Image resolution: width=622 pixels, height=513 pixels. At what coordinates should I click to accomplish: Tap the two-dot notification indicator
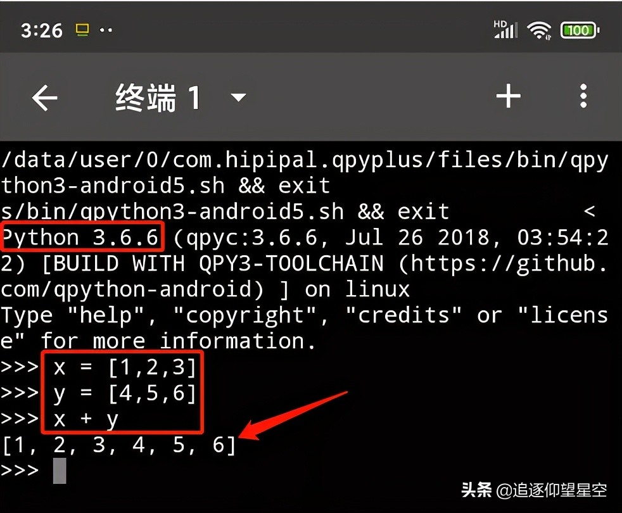pyautogui.click(x=106, y=30)
